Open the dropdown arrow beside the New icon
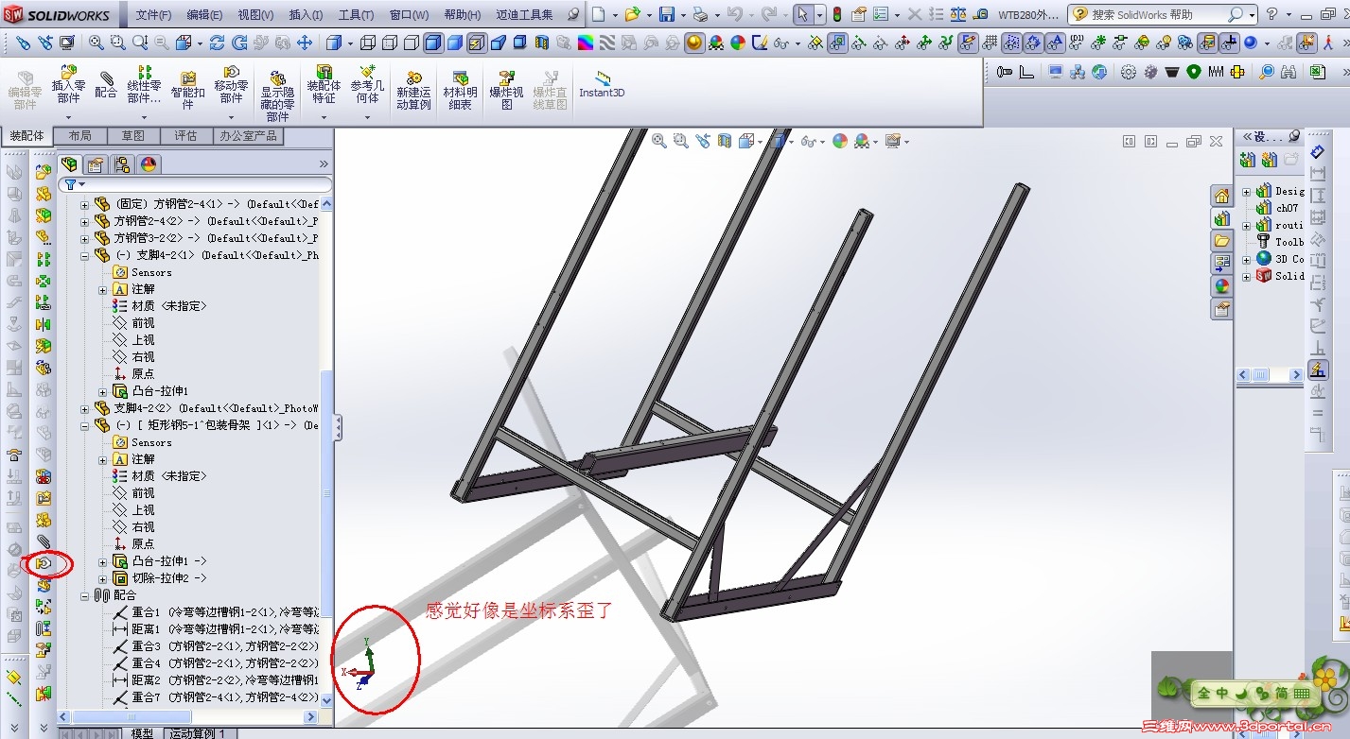The image size is (1350, 739). click(x=615, y=15)
